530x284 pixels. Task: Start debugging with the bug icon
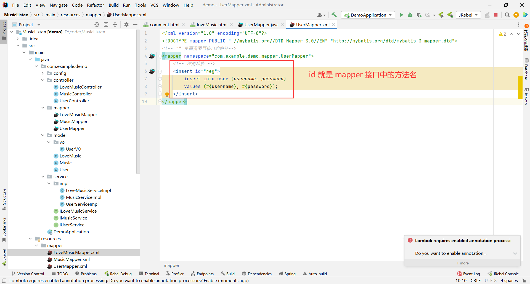[x=410, y=15]
